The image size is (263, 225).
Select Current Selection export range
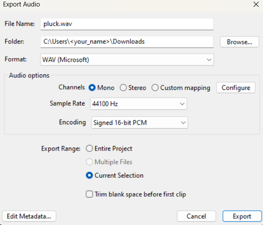[x=90, y=175]
